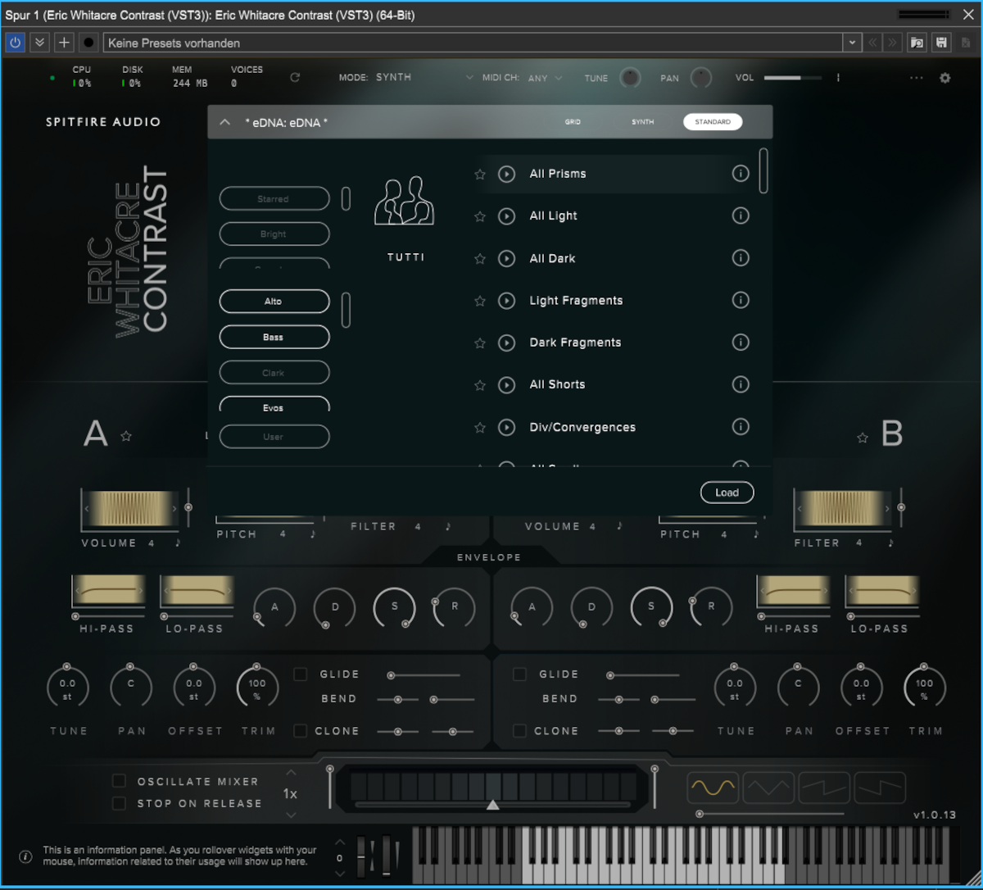Open the three-dot more options icon

(x=916, y=78)
